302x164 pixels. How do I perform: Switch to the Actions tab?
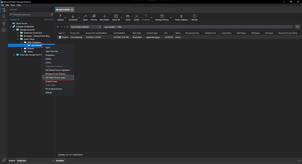coord(12,161)
